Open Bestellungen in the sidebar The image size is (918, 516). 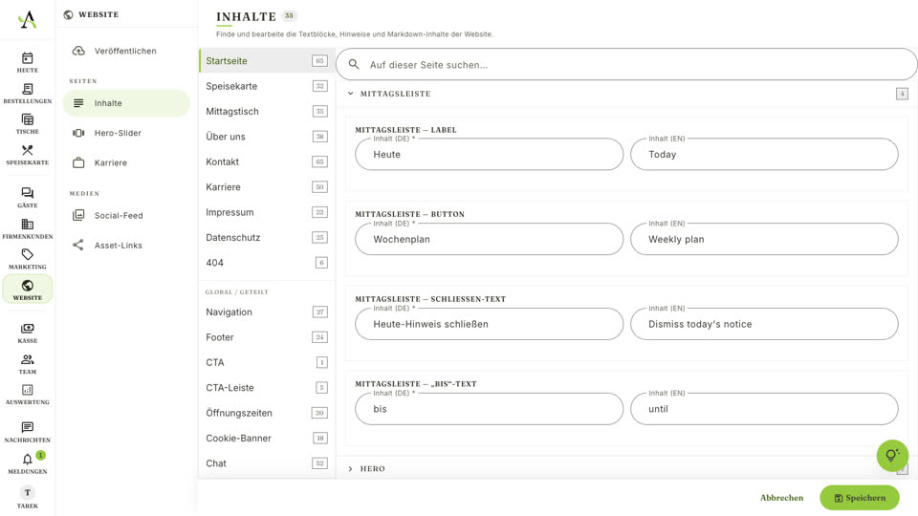coord(27,93)
